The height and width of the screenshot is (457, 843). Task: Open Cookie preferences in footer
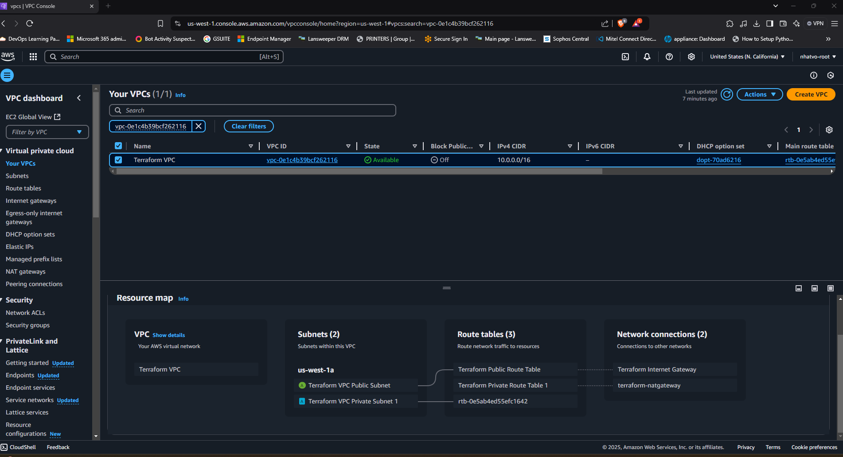pyautogui.click(x=814, y=447)
